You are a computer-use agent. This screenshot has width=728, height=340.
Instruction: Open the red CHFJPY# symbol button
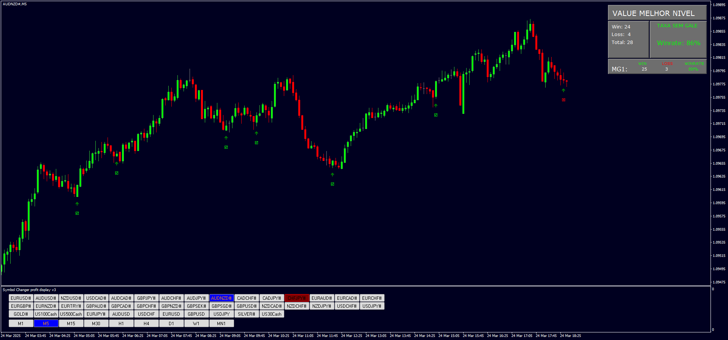[297, 298]
